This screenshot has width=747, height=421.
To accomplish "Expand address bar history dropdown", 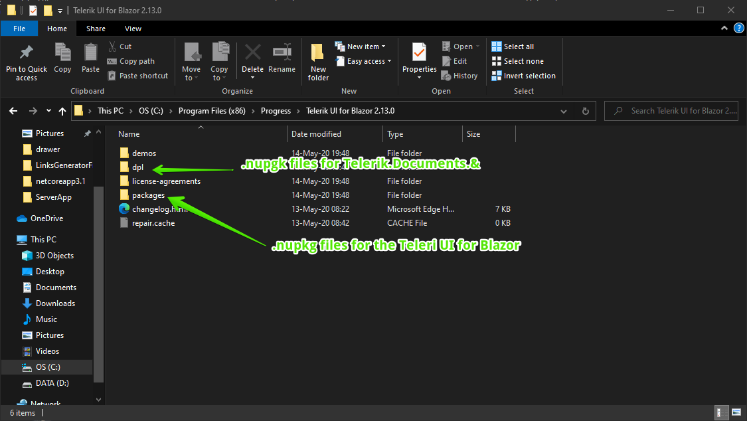I will (564, 111).
